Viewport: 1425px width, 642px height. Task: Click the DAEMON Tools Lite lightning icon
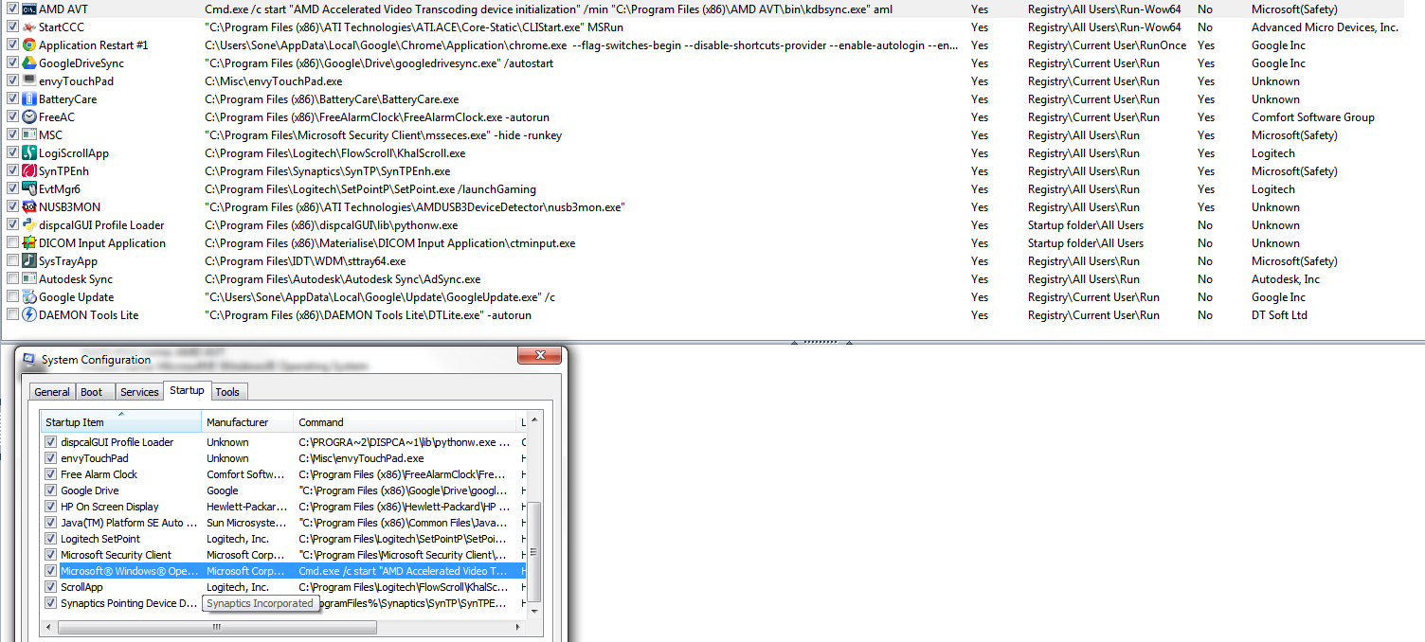tap(29, 315)
